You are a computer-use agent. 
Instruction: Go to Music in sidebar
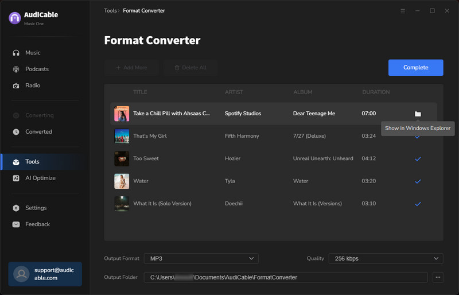coord(33,53)
